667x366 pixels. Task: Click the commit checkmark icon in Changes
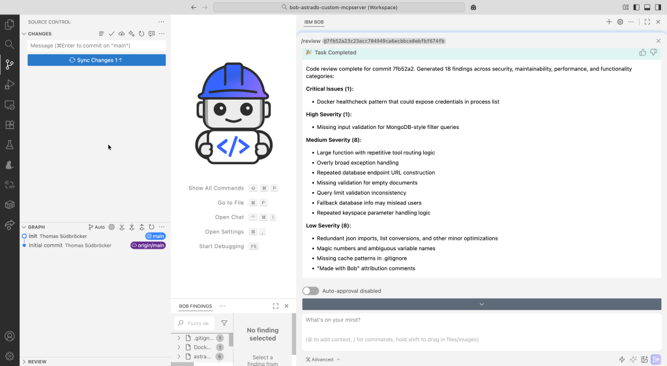111,33
